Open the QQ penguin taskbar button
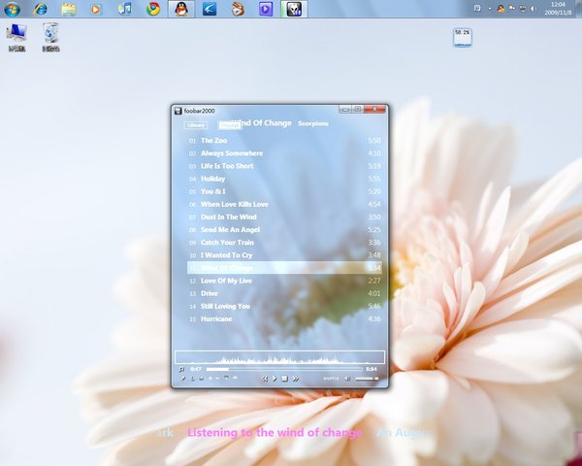 pyautogui.click(x=181, y=9)
